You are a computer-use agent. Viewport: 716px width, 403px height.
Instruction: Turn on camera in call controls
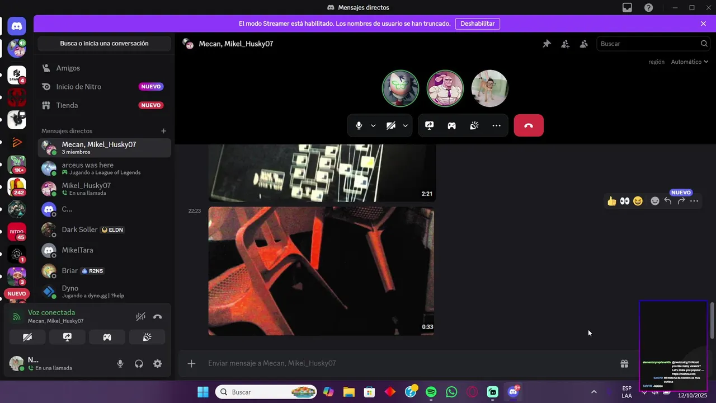pyautogui.click(x=391, y=125)
